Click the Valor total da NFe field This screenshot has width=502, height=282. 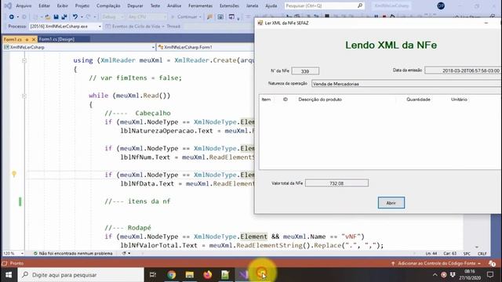[x=336, y=183]
